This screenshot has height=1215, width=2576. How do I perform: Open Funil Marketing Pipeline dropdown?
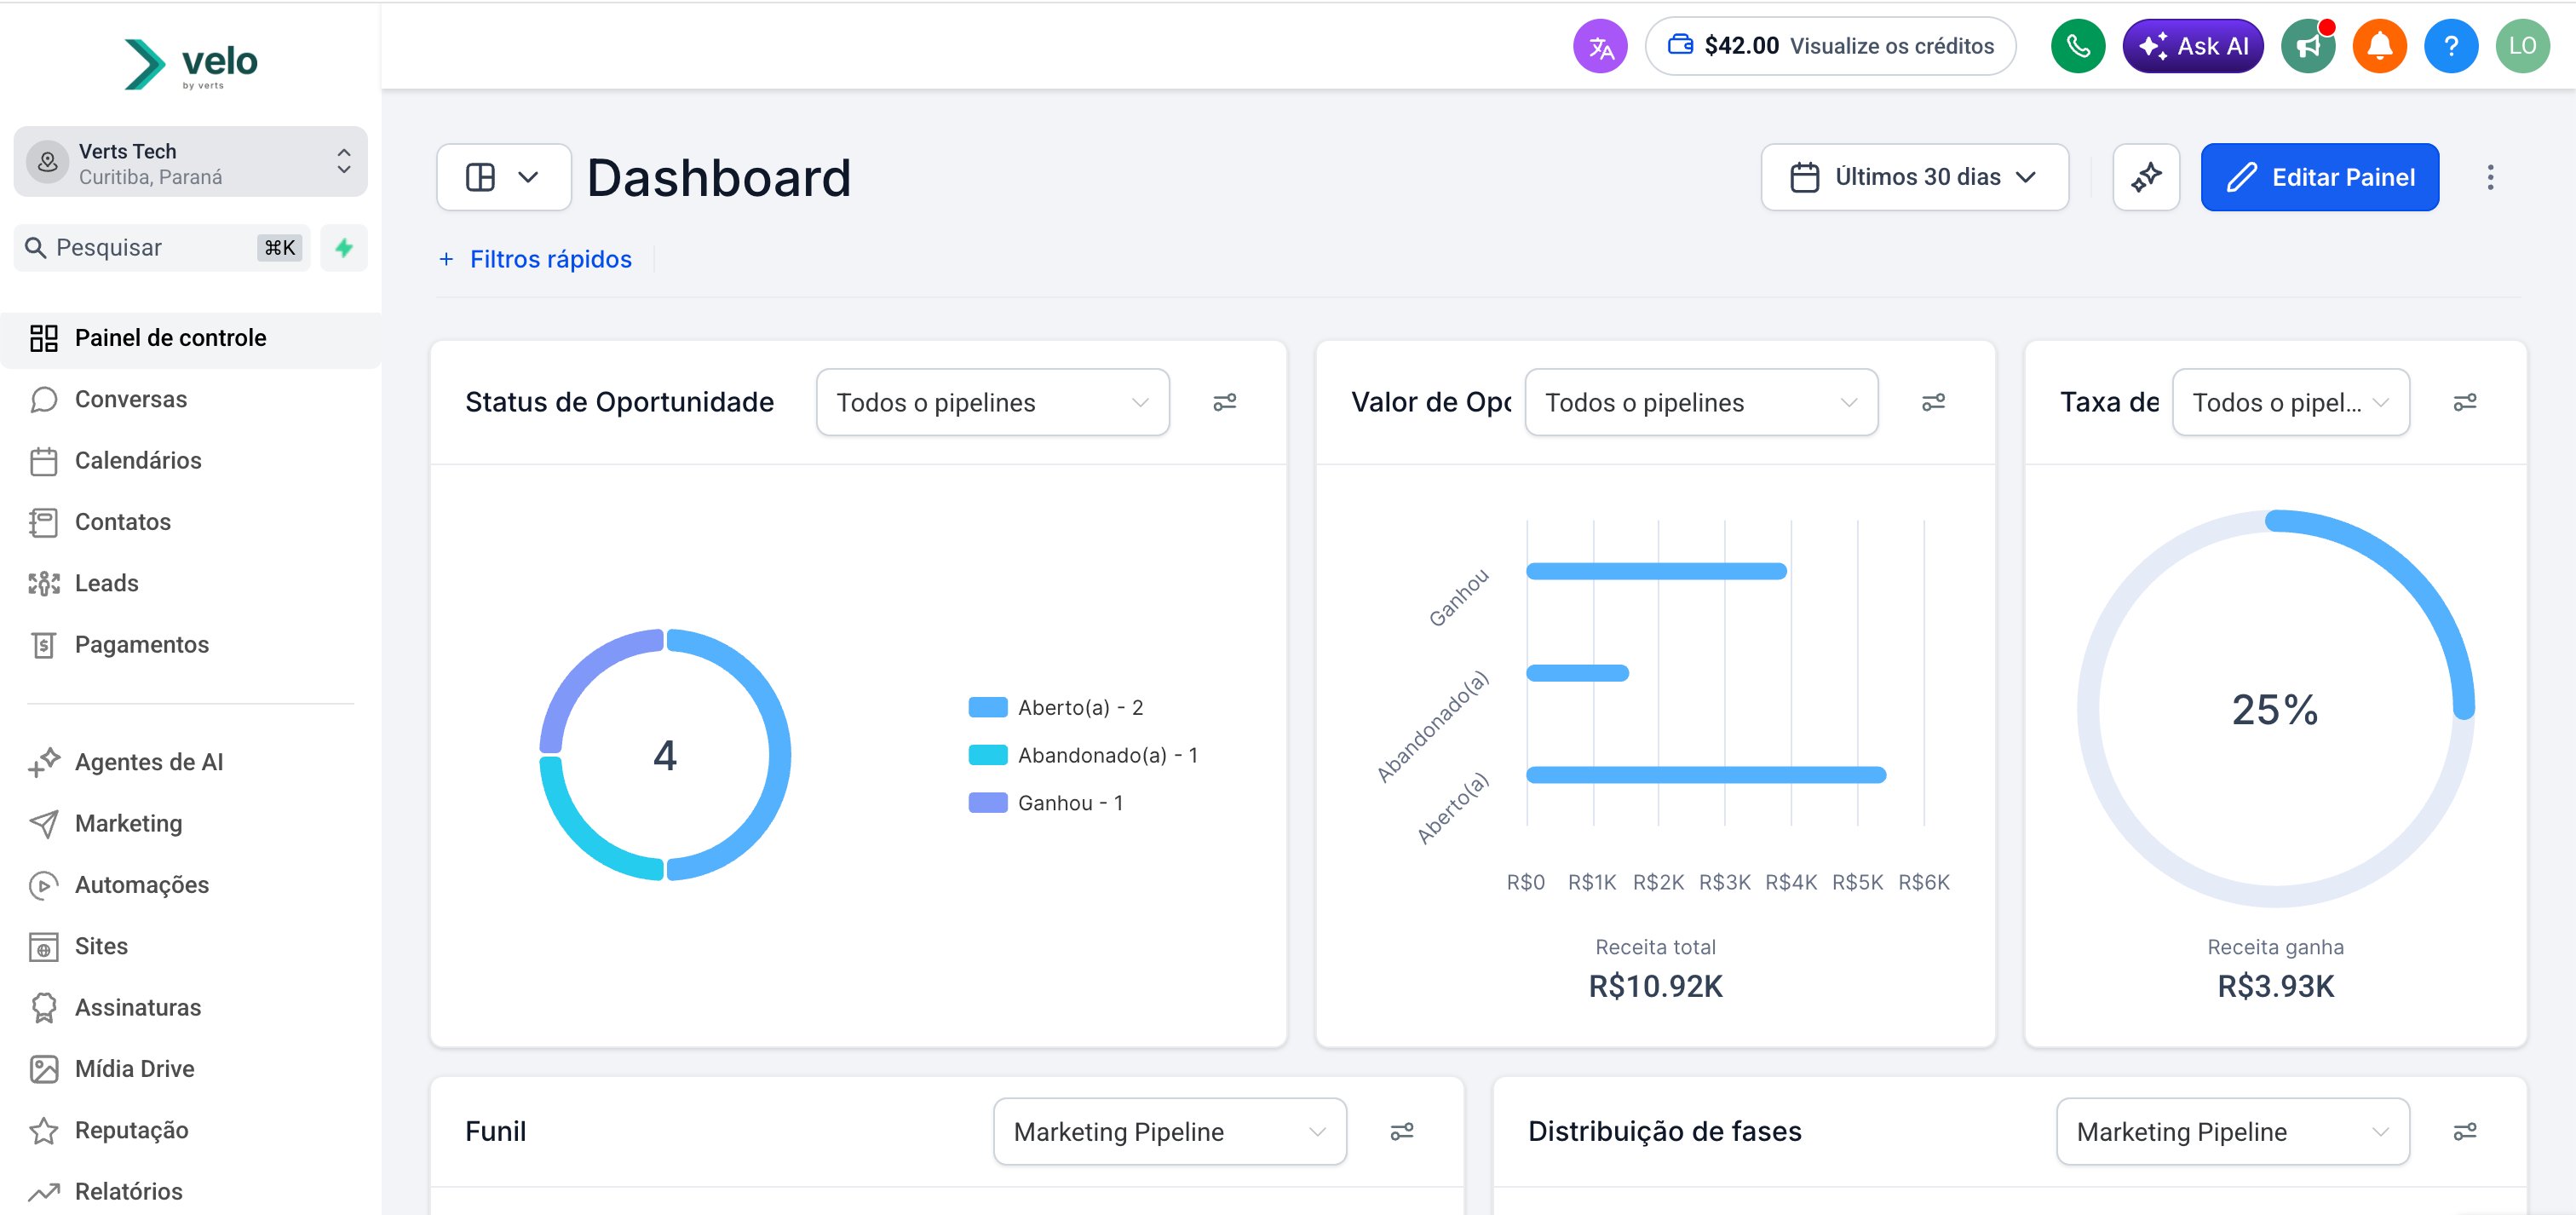1169,1131
